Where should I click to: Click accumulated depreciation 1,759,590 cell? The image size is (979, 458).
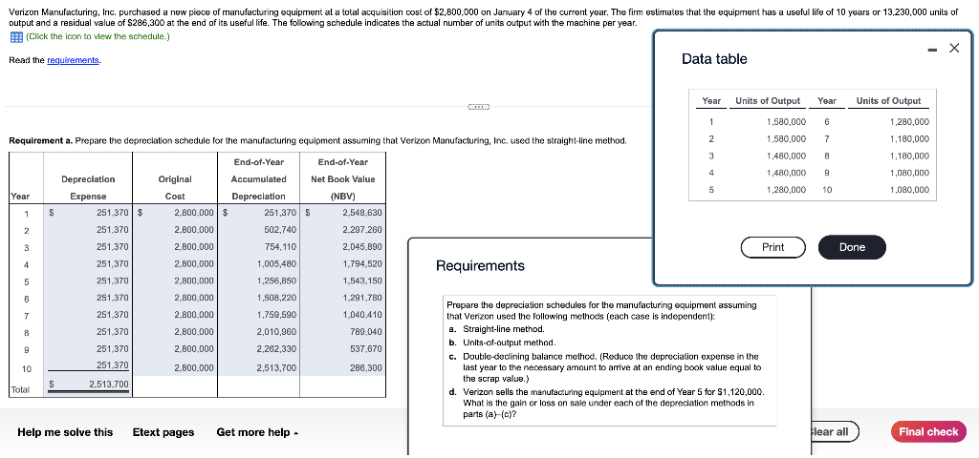(x=259, y=315)
